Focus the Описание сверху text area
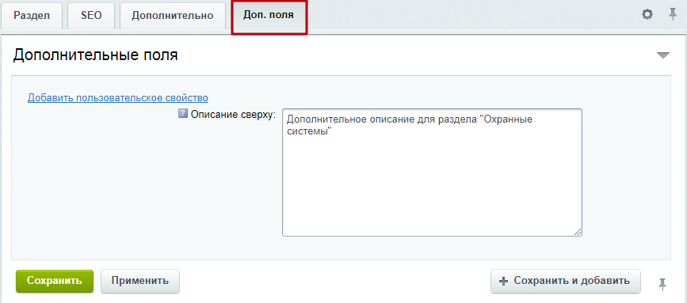687x303 pixels. pos(432,172)
